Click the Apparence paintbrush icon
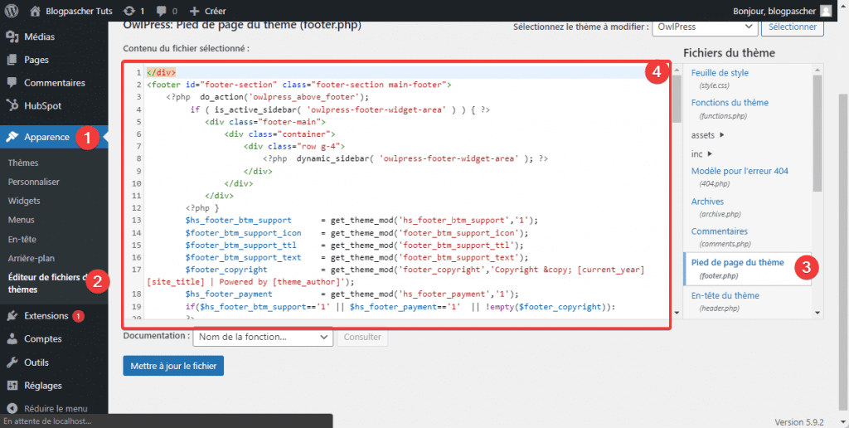The height and width of the screenshot is (428, 849). click(x=12, y=137)
